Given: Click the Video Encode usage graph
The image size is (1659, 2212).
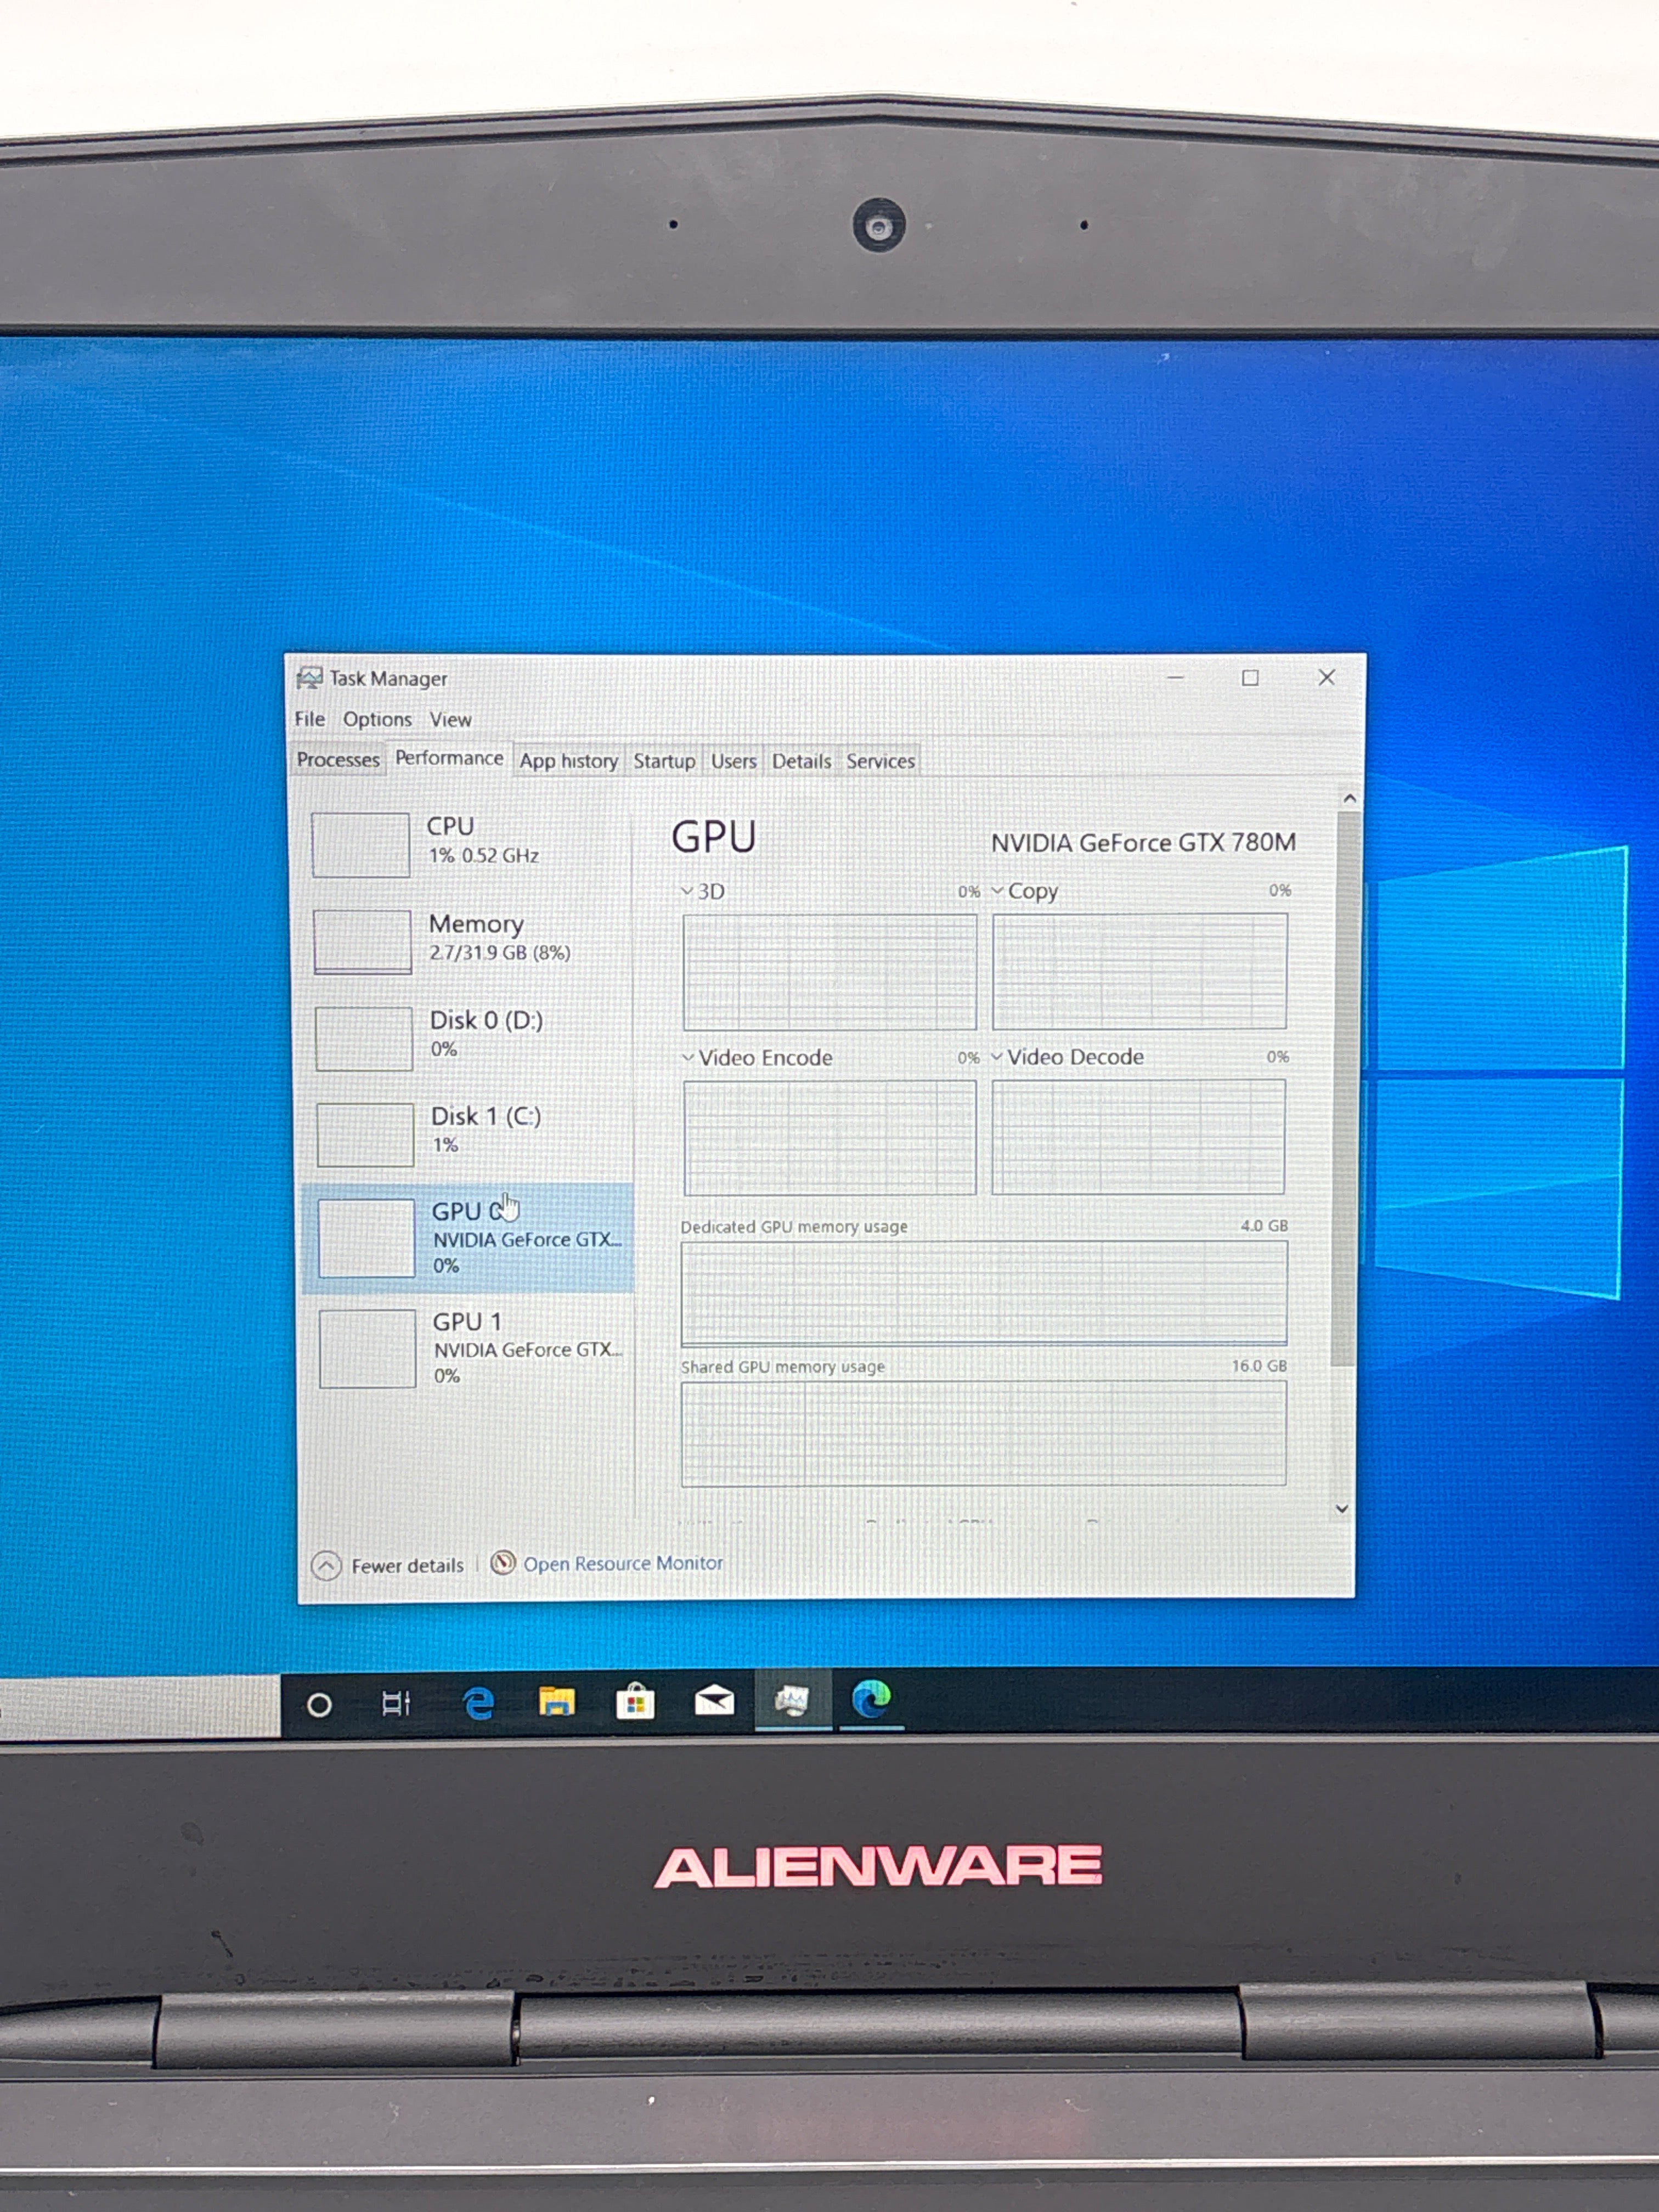Looking at the screenshot, I should coord(829,1137).
